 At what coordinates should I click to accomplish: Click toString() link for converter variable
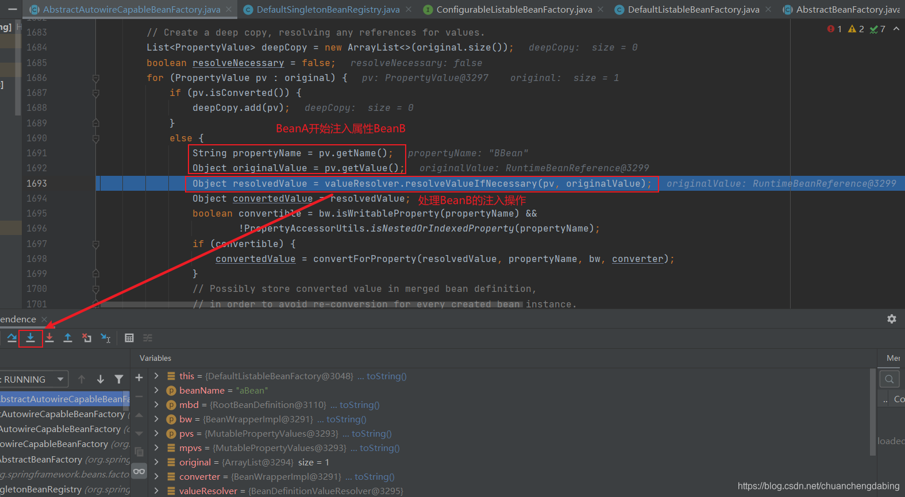tap(375, 476)
